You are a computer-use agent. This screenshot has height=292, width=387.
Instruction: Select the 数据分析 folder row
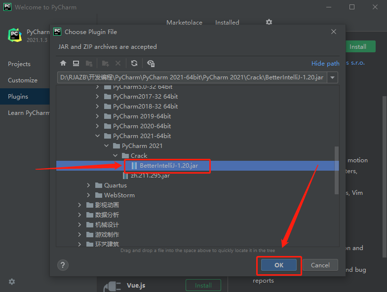click(197, 215)
